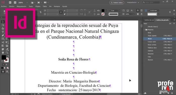Select the Page tool

point(3,25)
